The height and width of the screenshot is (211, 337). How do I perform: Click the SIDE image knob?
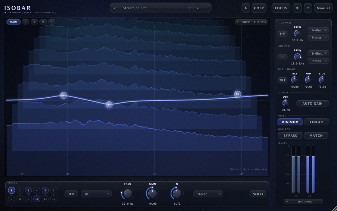point(322,80)
